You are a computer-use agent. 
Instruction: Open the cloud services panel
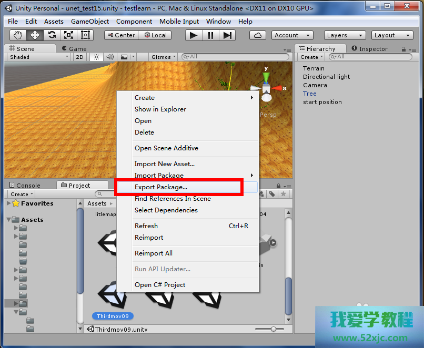click(x=257, y=35)
